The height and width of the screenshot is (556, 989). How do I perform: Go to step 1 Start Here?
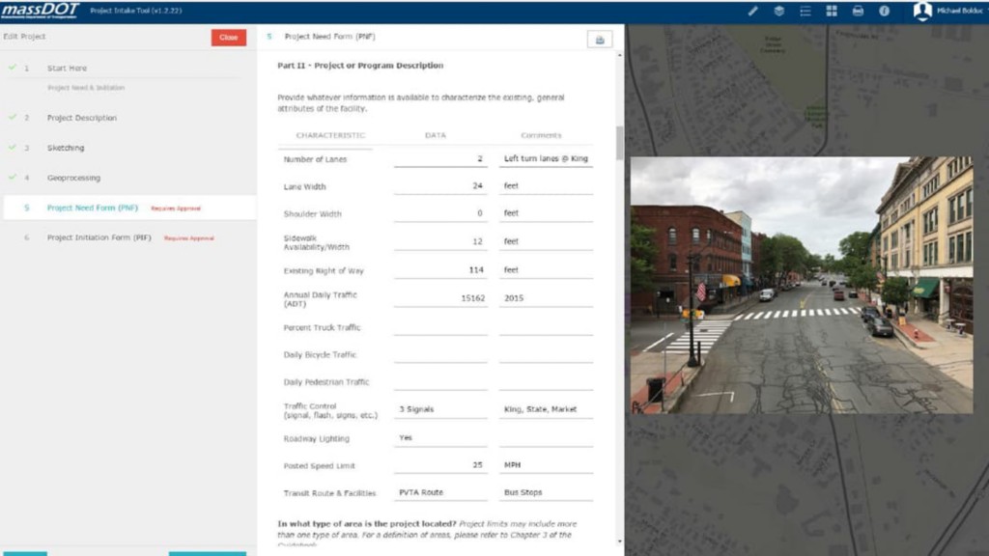[x=67, y=69]
